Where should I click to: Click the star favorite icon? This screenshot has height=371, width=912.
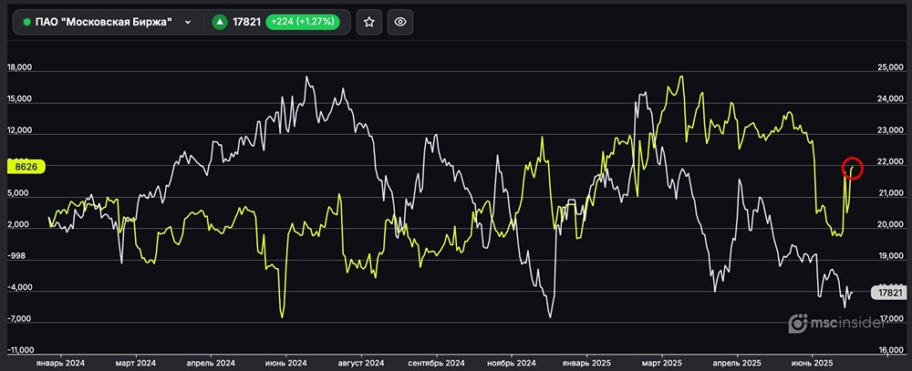pos(368,22)
